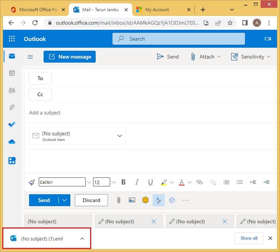The height and width of the screenshot is (252, 280).
Task: Reload the current page
Action: (x=35, y=23)
